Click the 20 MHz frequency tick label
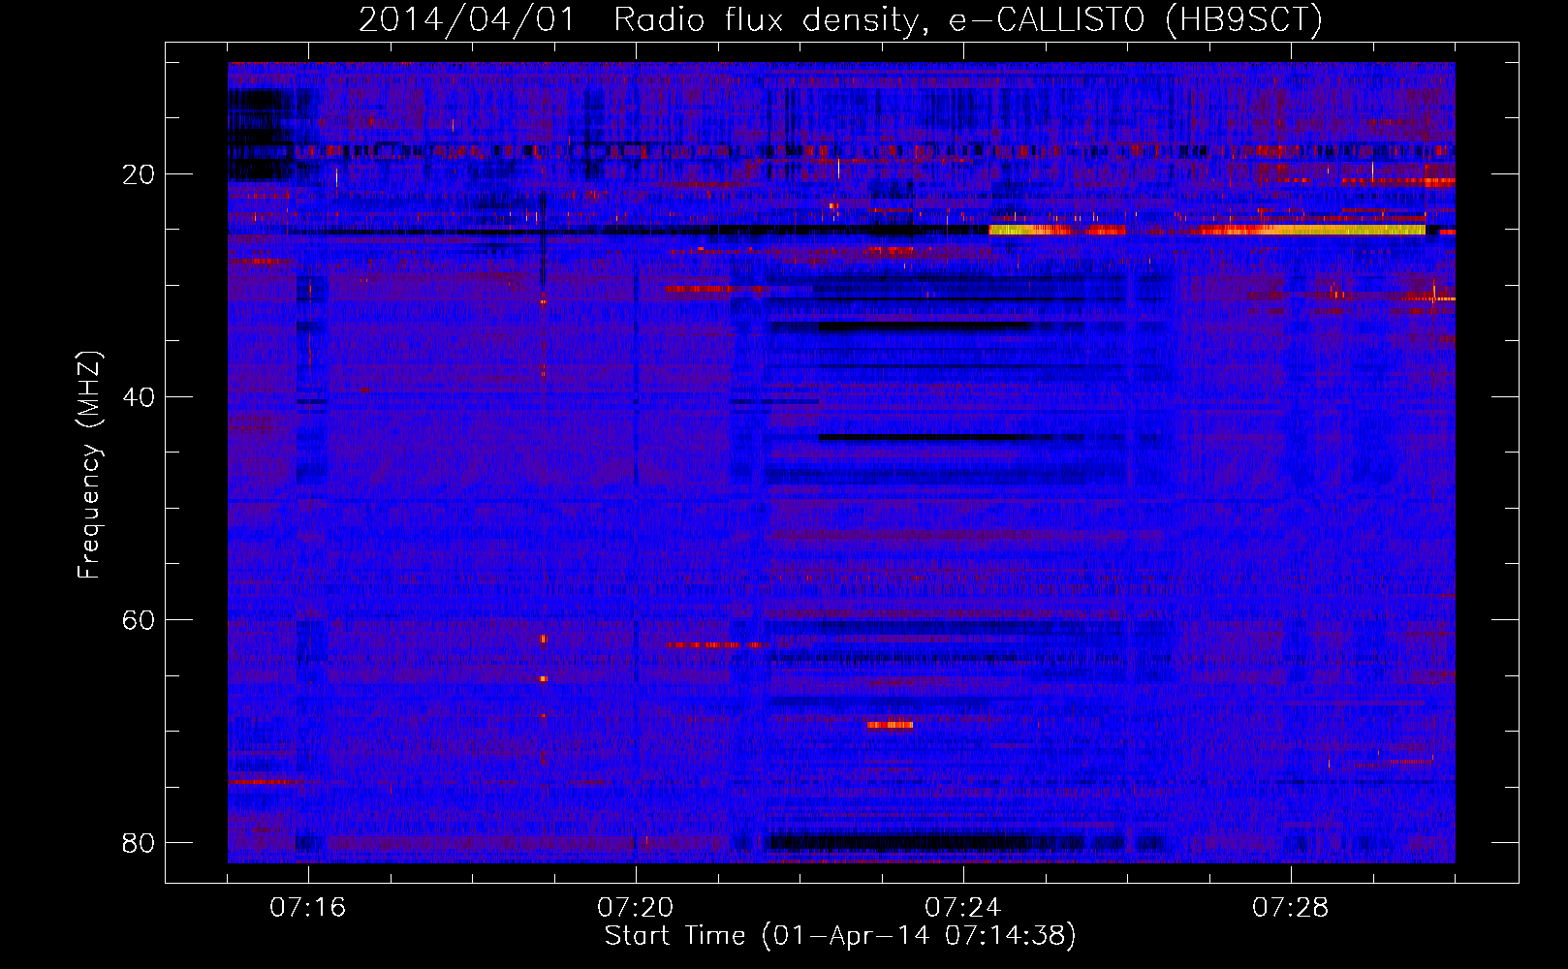This screenshot has height=969, width=1568. pos(139,174)
